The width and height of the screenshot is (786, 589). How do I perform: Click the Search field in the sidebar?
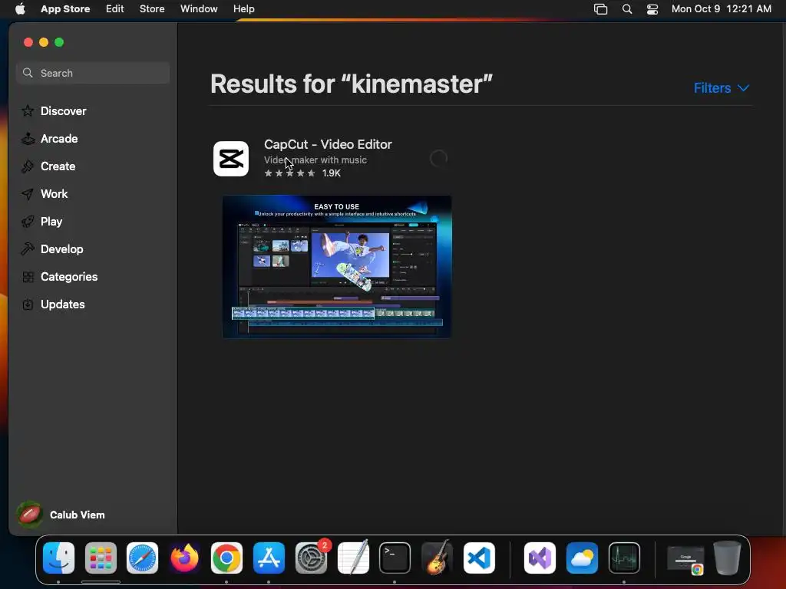93,73
